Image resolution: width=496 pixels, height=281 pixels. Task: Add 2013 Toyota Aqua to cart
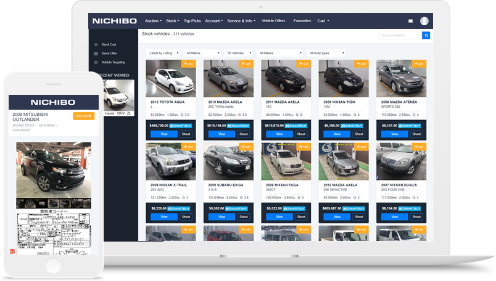(x=188, y=63)
